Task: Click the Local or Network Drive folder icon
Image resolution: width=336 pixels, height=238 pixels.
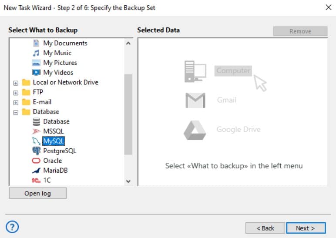Action: 26,82
